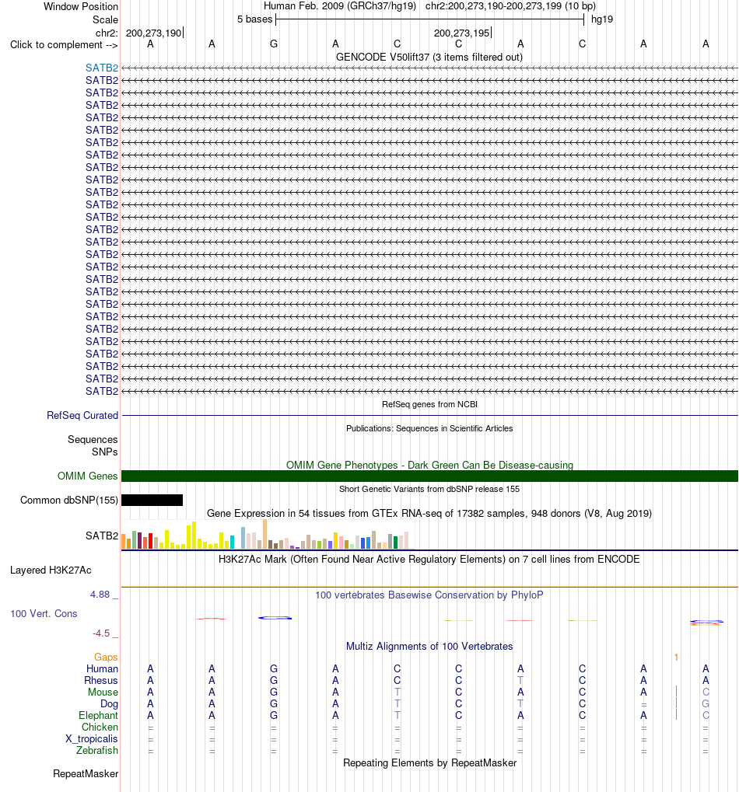This screenshot has width=739, height=792.
Task: Open the SATB2 GTEx expression bar chart
Action: pyautogui.click(x=268, y=535)
